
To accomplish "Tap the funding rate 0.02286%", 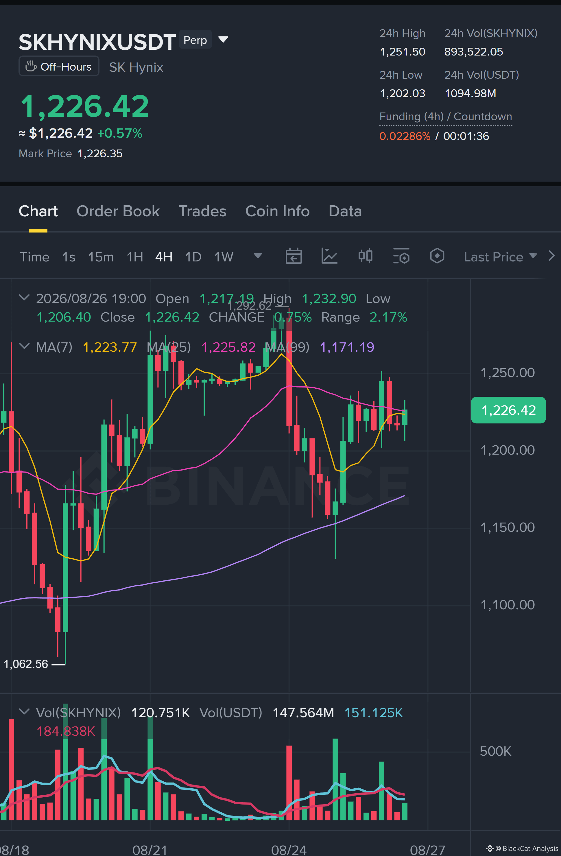I will pos(405,136).
